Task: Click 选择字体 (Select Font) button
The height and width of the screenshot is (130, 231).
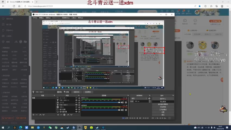Action: pos(77,92)
